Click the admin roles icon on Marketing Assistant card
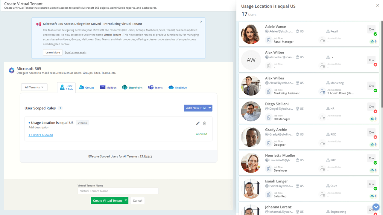The image size is (383, 215). click(322, 91)
